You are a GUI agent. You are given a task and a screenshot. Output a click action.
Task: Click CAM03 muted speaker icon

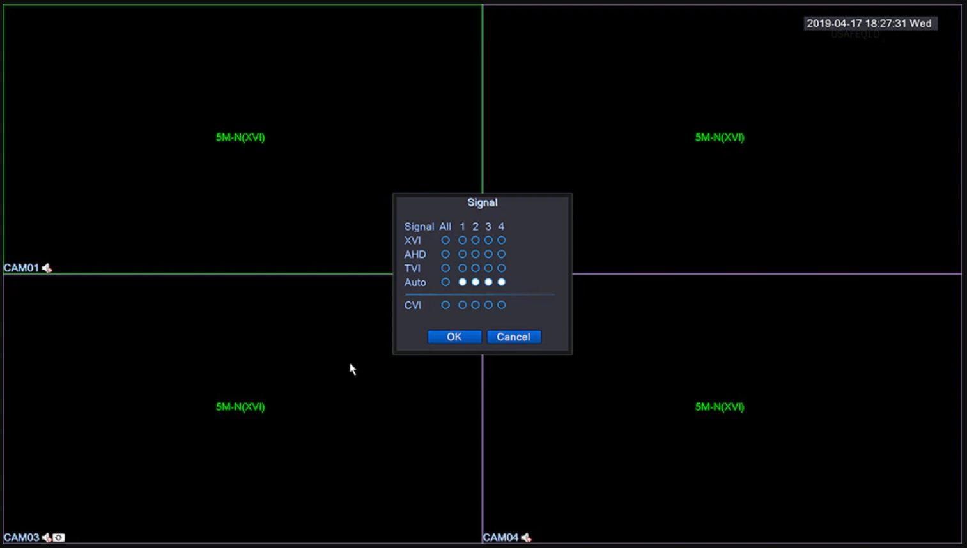(47, 538)
